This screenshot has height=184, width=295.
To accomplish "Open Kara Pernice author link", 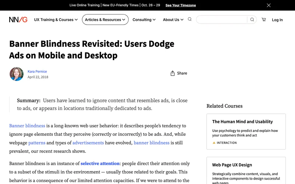I will click(37, 71).
